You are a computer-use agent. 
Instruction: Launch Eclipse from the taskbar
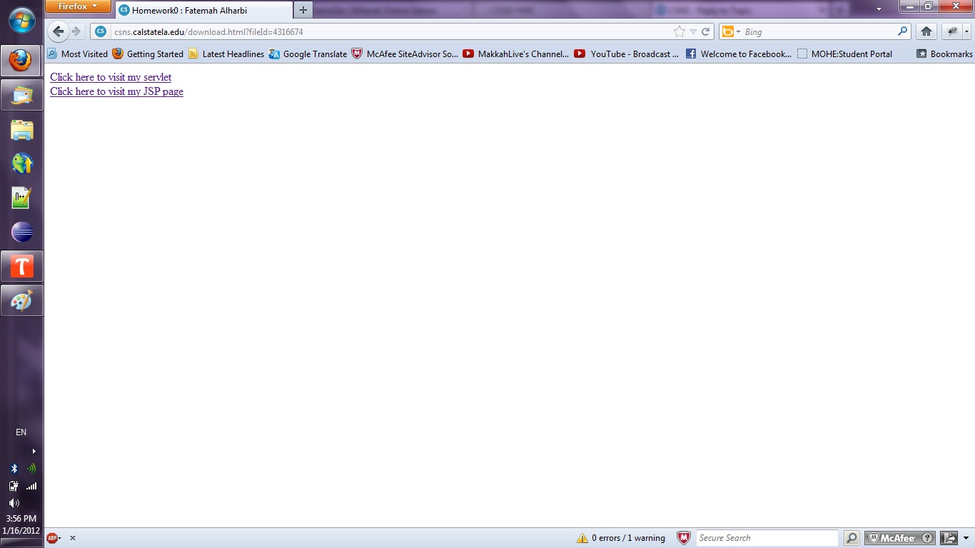(22, 232)
